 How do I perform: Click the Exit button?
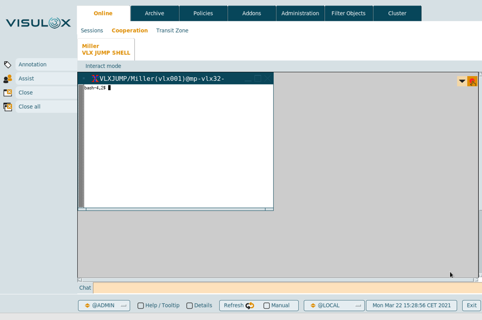pos(471,306)
